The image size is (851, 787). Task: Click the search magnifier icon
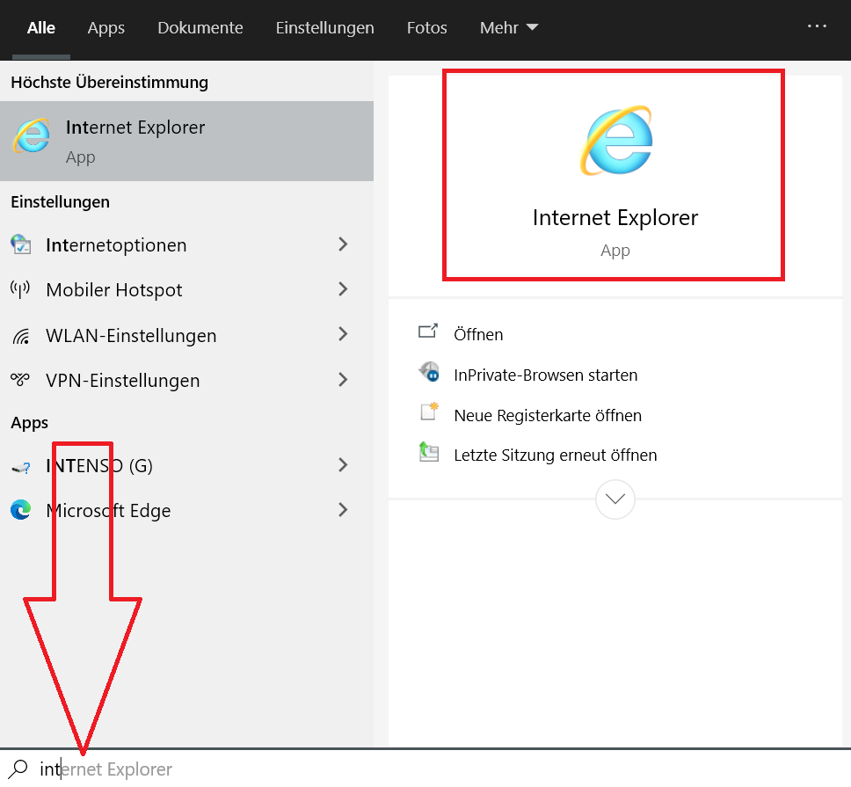pyautogui.click(x=18, y=769)
